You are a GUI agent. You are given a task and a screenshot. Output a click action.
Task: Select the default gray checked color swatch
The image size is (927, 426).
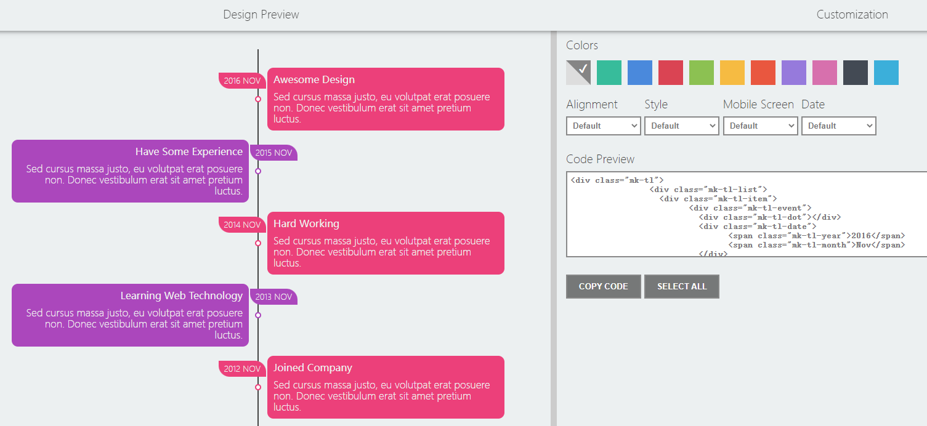point(578,73)
